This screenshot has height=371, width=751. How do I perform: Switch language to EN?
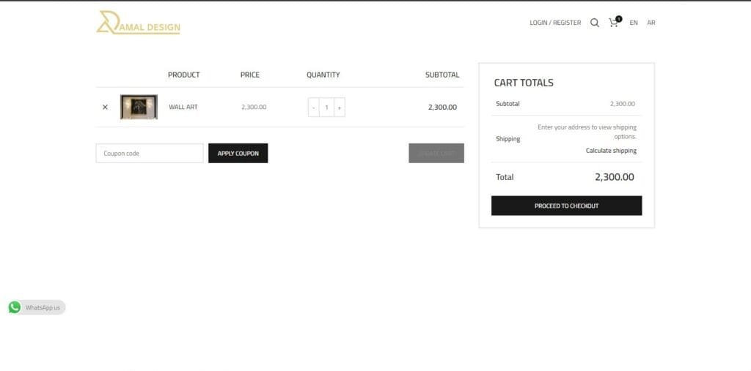click(x=634, y=23)
